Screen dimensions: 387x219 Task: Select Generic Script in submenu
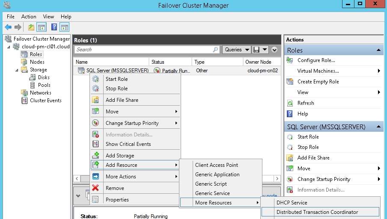221,184
